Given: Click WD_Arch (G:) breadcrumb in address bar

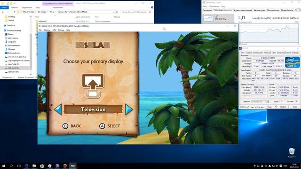Looking at the screenshot, I should 28,12.
